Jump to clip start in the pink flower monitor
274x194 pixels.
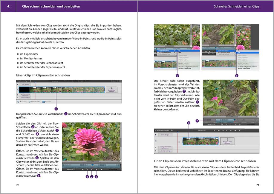82,169
